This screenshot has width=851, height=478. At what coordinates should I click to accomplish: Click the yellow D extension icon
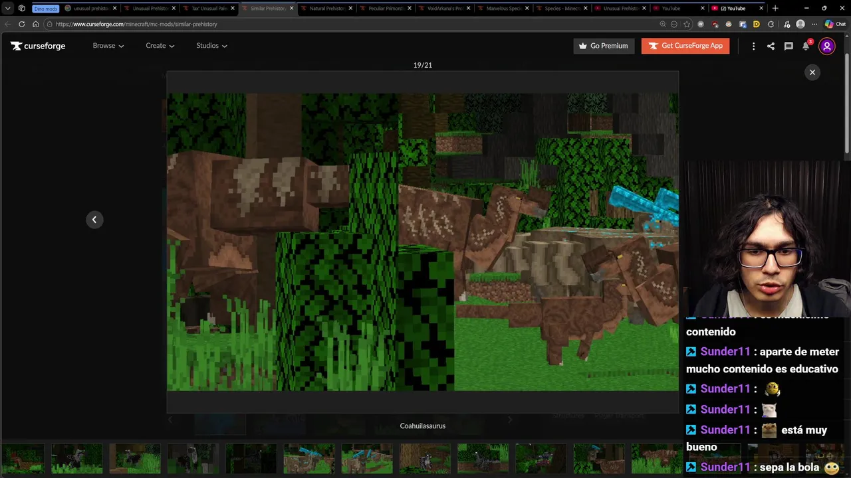click(756, 24)
